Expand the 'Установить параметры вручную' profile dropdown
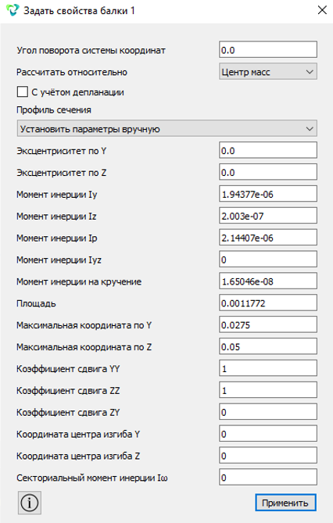The image size is (333, 523). 166,128
